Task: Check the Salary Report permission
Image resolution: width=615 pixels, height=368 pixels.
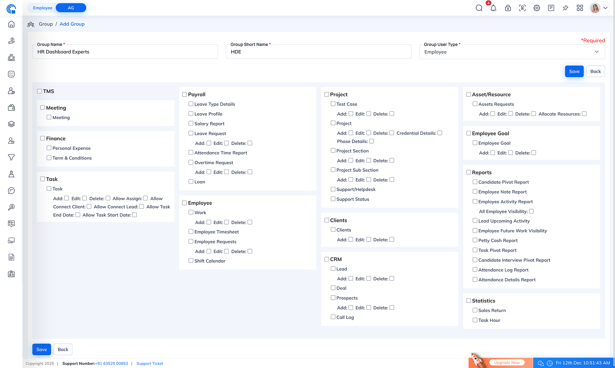Action: 191,123
